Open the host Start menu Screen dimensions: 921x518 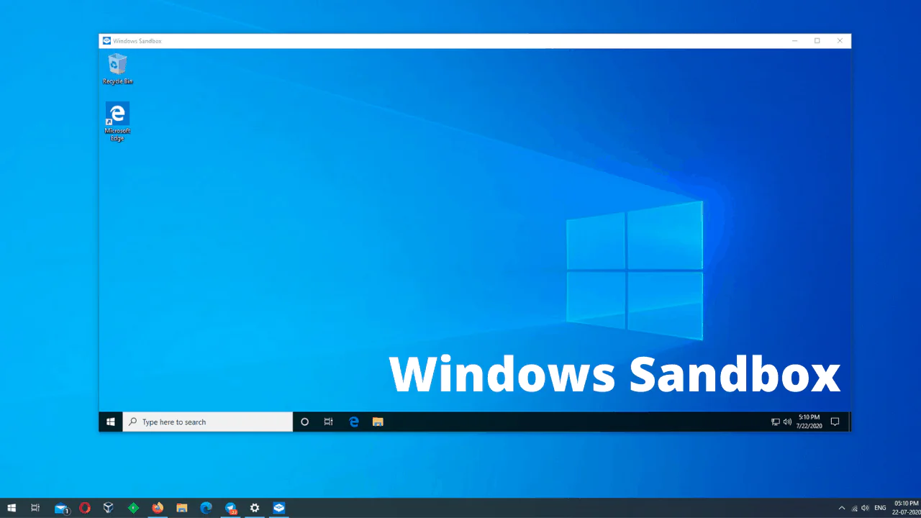point(12,508)
